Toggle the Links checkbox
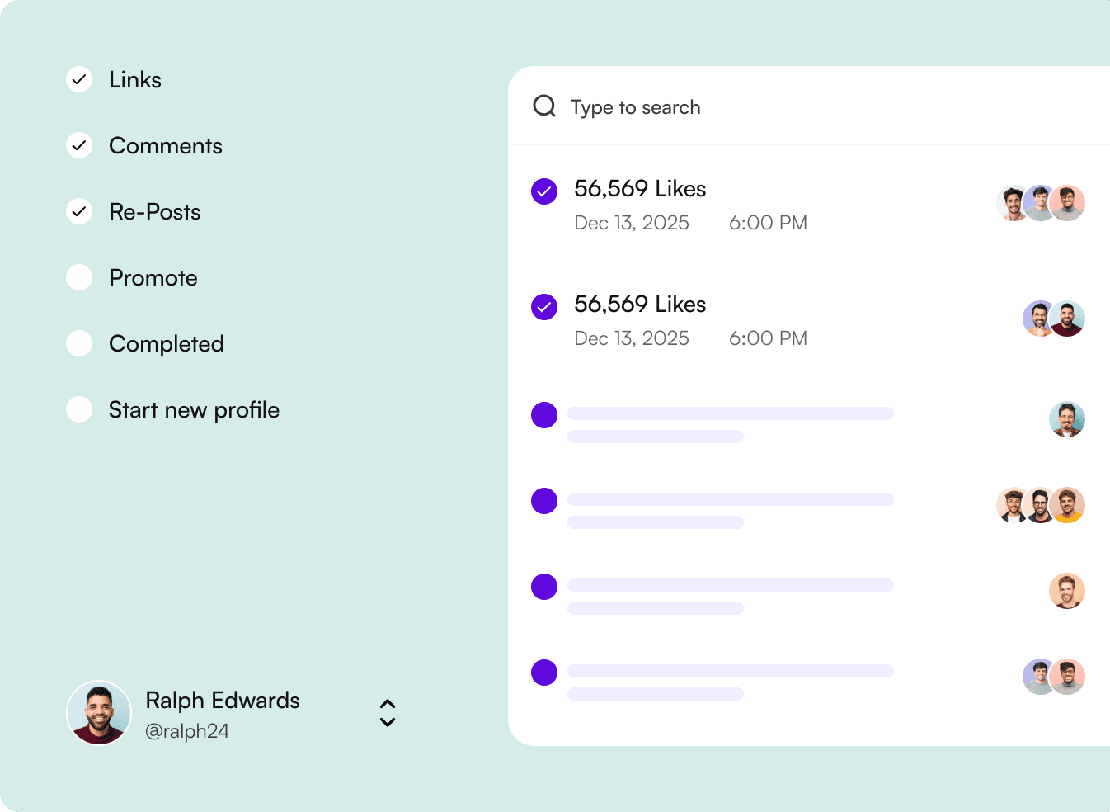This screenshot has width=1110, height=812. click(x=79, y=79)
